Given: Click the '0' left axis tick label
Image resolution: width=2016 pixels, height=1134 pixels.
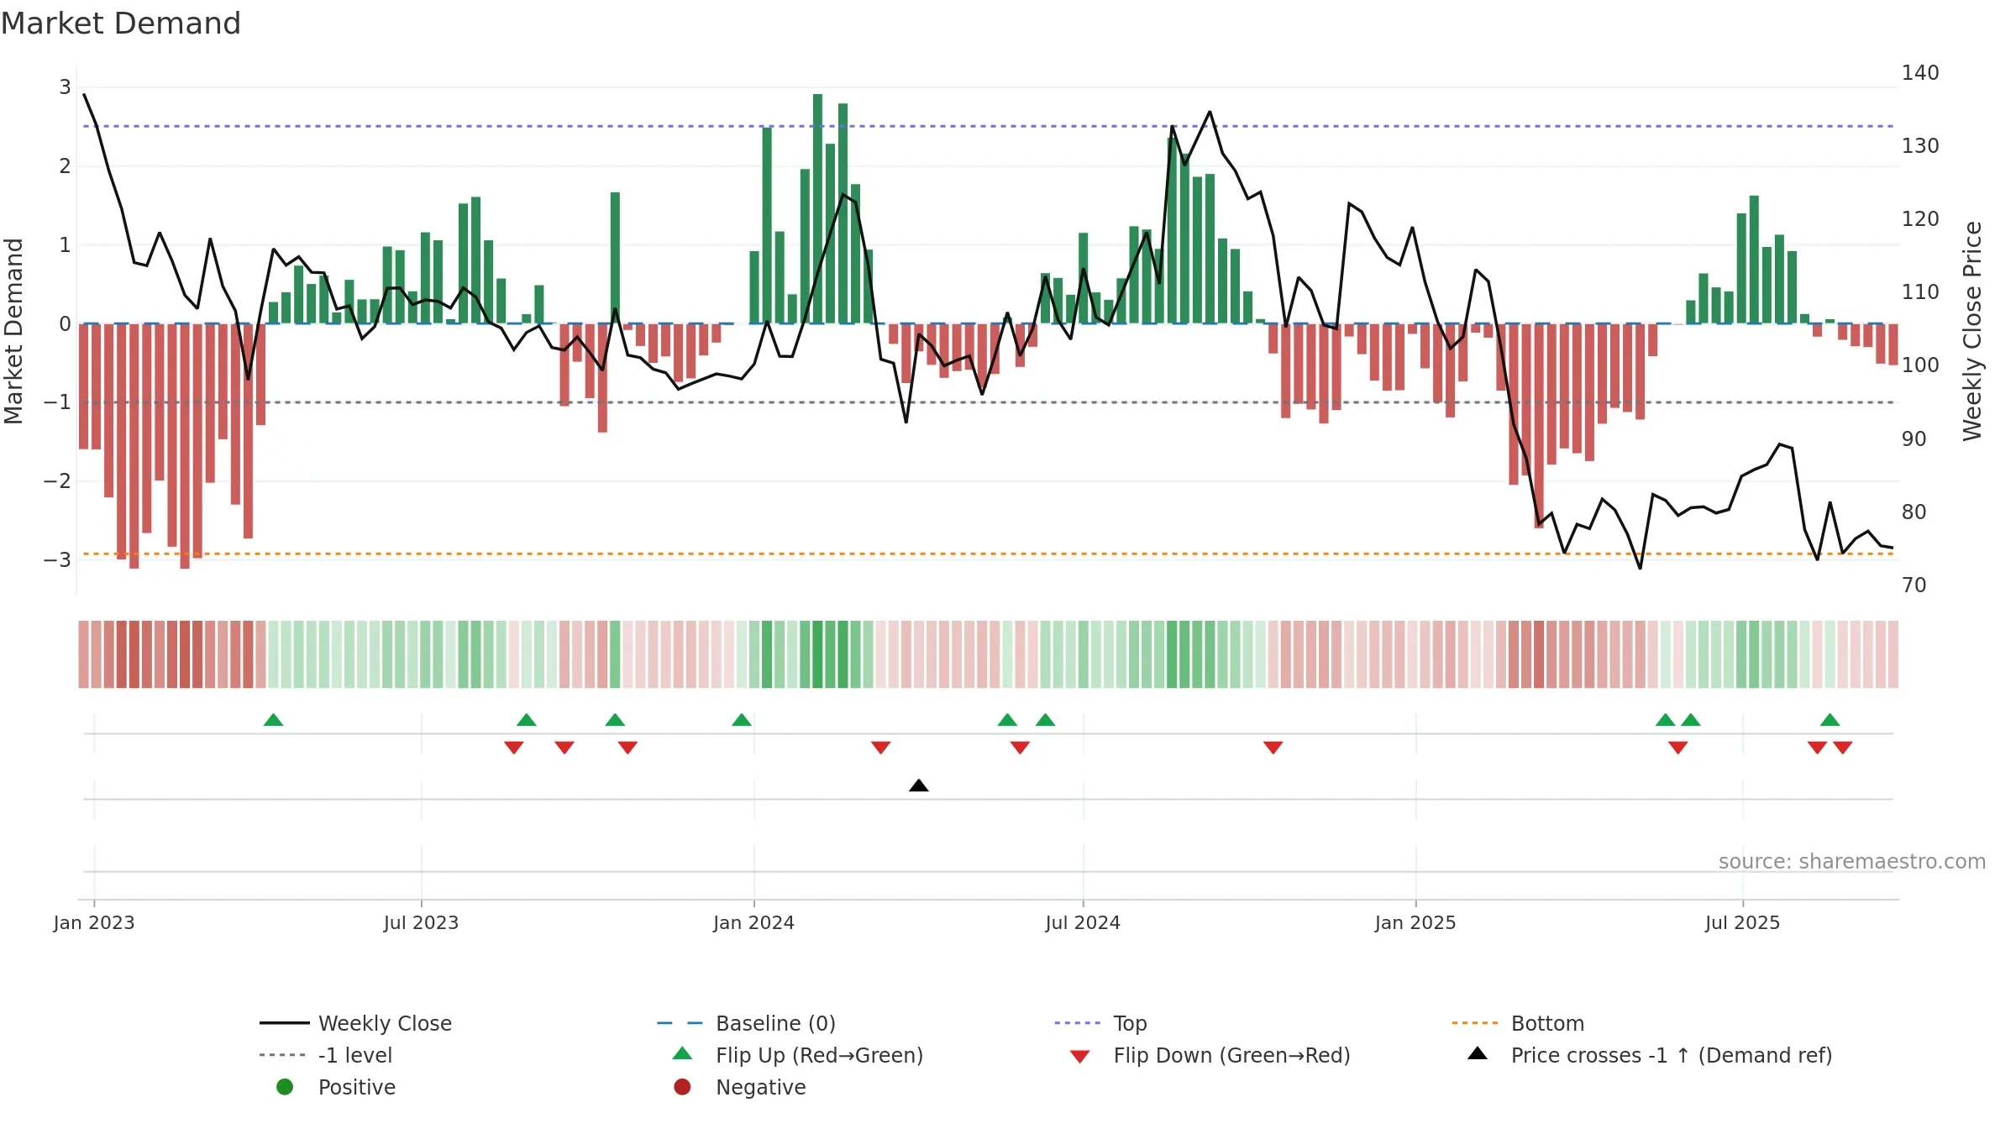Looking at the screenshot, I should 65,323.
